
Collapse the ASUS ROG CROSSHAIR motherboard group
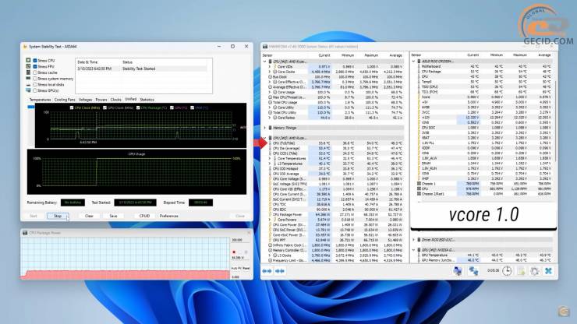coord(413,61)
